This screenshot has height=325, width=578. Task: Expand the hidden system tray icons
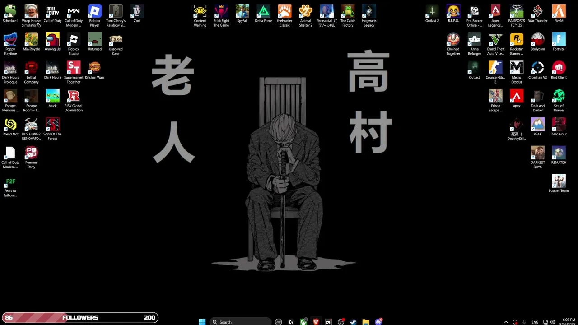tap(506, 322)
